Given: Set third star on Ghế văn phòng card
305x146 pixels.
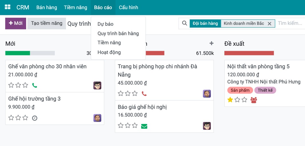Looking at the screenshot, I should pyautogui.click(x=25, y=85).
